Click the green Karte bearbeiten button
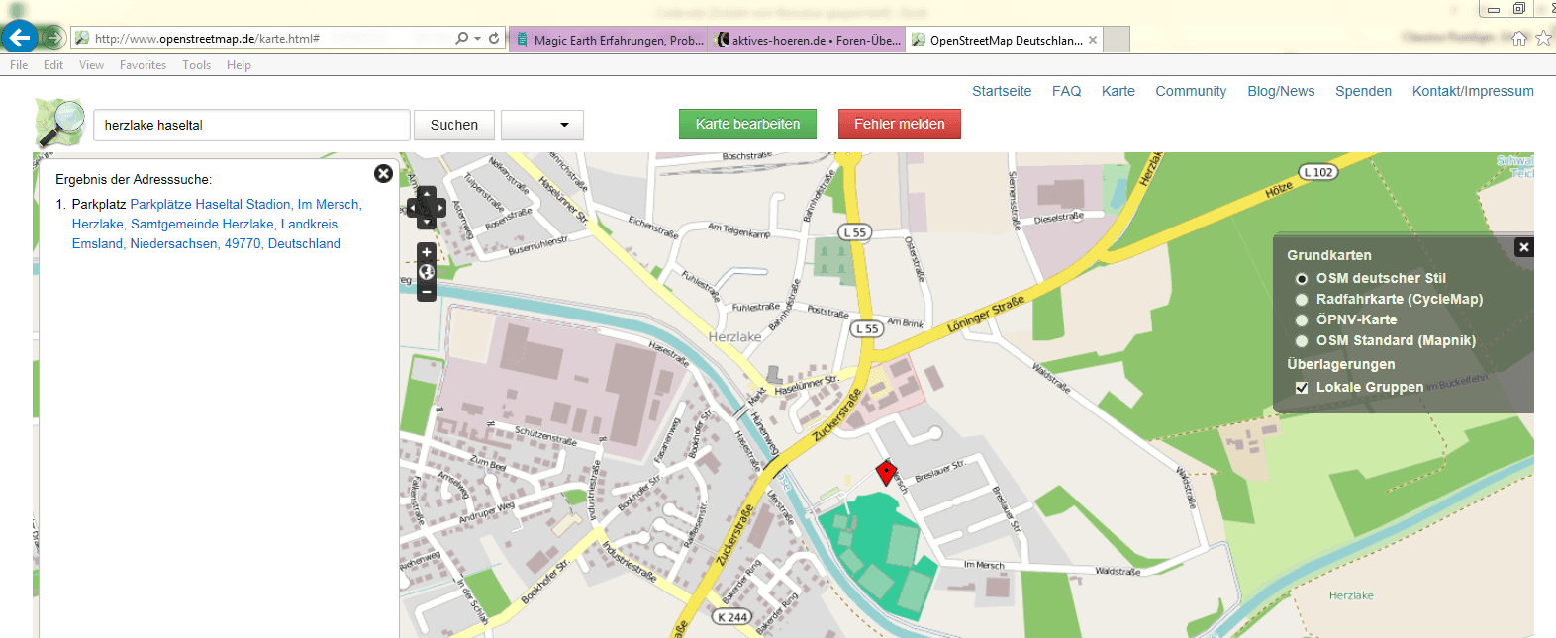Screen dimensions: 1556x638 coord(747,124)
